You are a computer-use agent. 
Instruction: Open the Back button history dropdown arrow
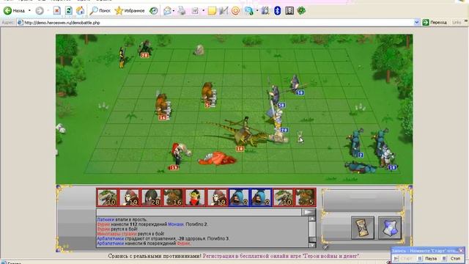[x=29, y=11]
